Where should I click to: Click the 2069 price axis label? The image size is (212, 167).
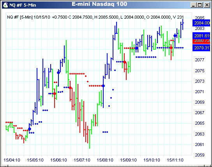click(200, 102)
